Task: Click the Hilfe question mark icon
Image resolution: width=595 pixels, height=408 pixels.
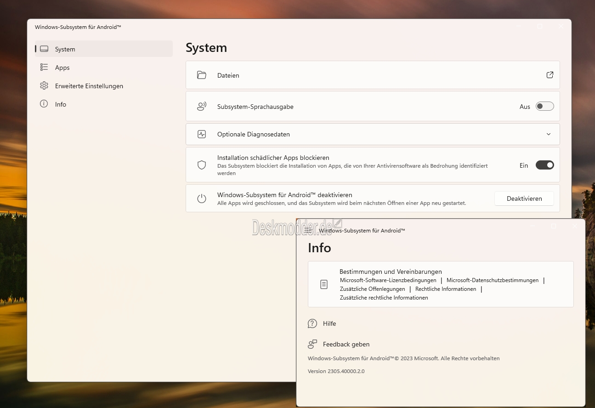Action: tap(312, 323)
